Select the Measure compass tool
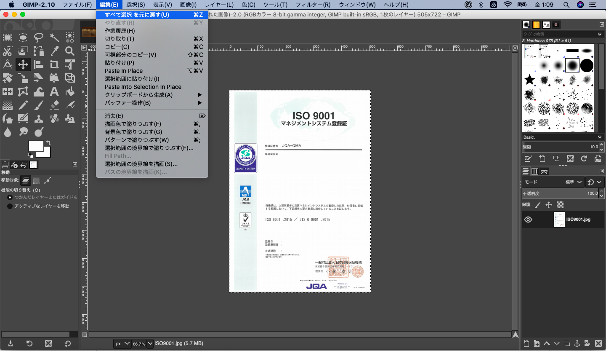606x351 pixels. pyautogui.click(x=8, y=64)
